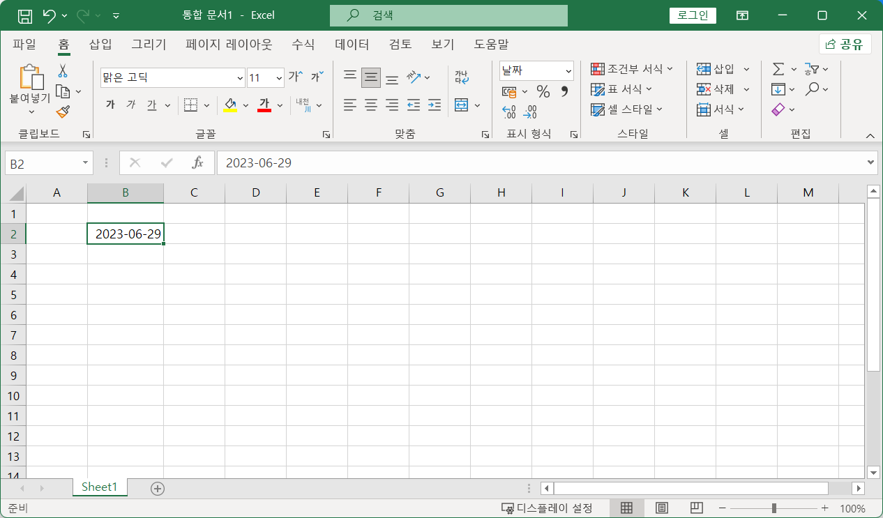Copy the selected cell
This screenshot has height=518, width=883.
(63, 91)
